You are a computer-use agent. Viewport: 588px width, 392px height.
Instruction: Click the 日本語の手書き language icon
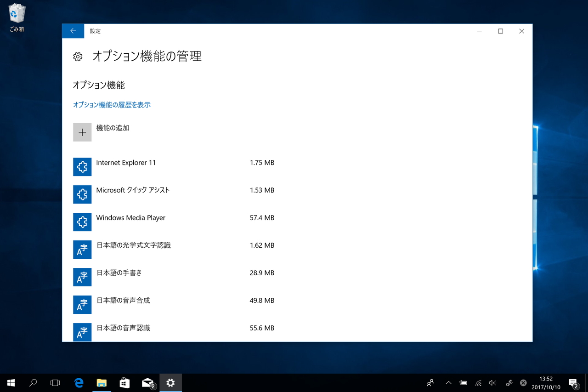pos(82,277)
